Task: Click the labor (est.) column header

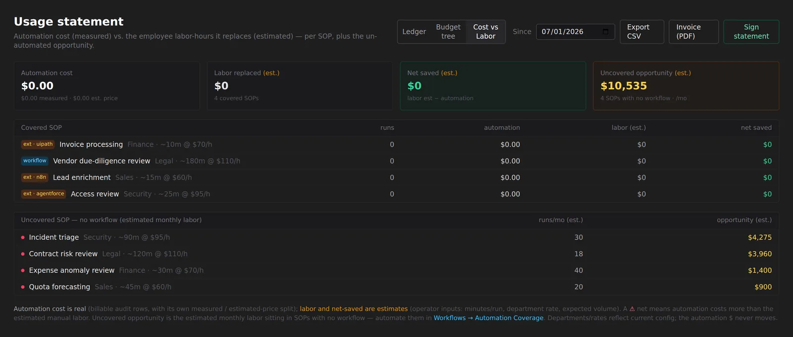Action: click(628, 128)
